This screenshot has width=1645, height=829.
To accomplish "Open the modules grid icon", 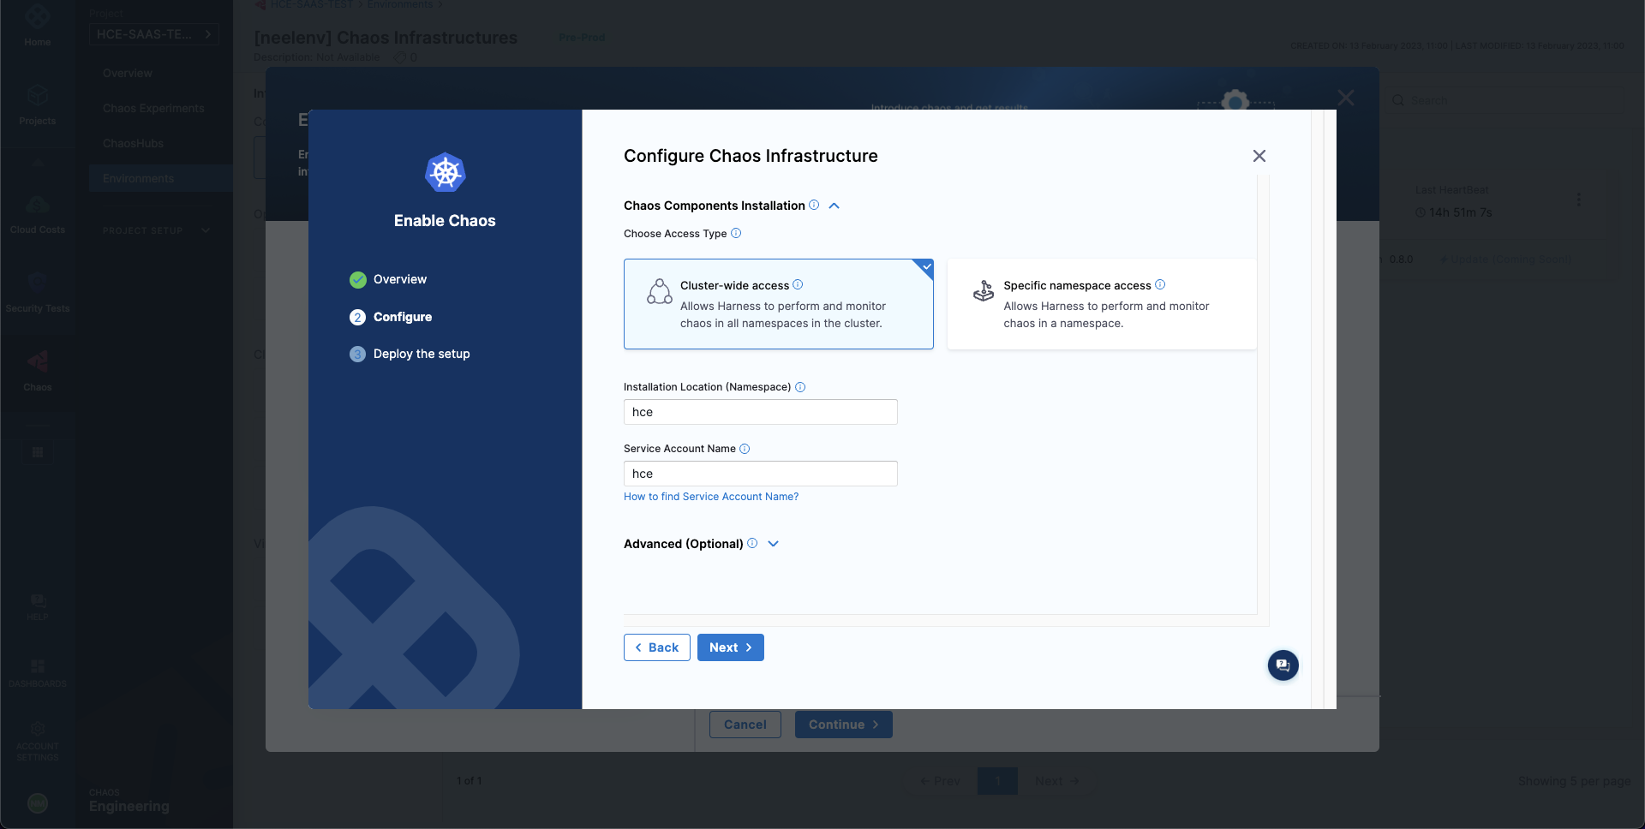I will pos(38,451).
